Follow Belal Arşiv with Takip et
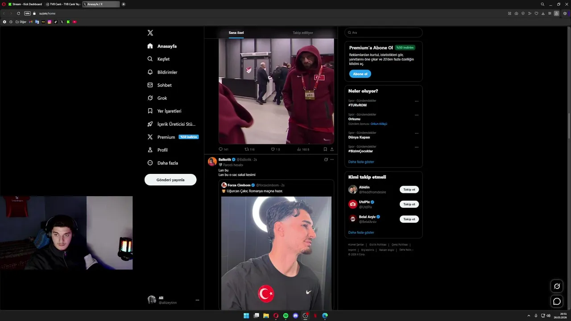 click(x=409, y=219)
